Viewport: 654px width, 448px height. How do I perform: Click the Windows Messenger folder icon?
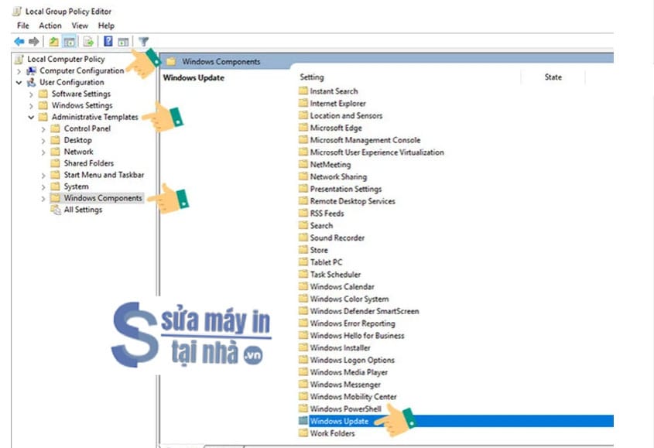[303, 385]
